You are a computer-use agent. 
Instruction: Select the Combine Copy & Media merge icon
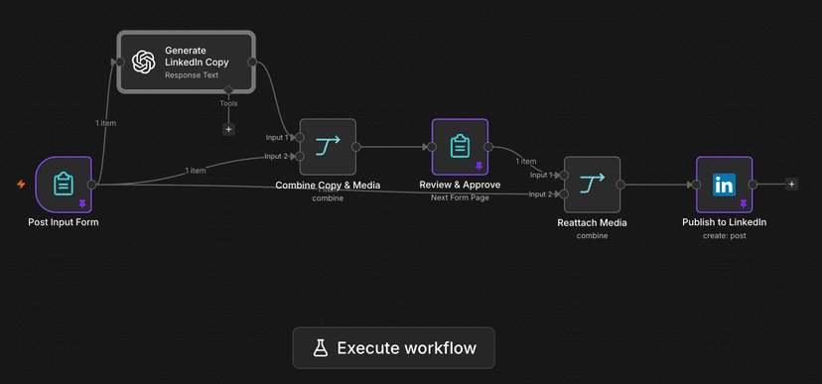click(x=329, y=147)
